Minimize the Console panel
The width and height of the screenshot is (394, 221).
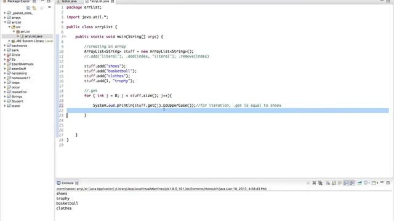tap(382, 182)
